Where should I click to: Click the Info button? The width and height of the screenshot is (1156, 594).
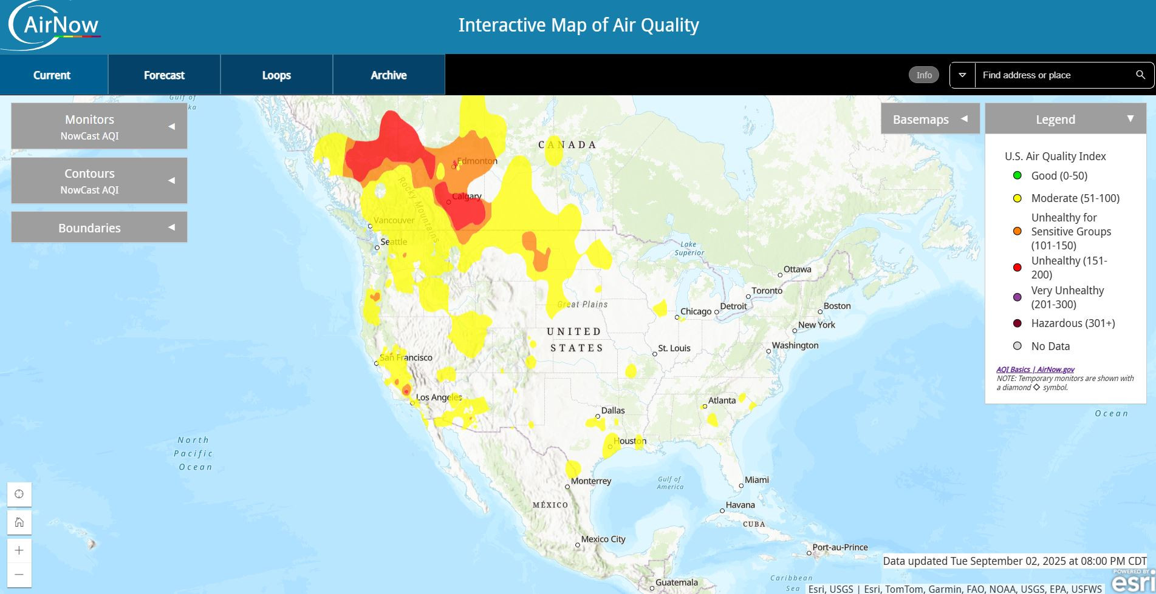[x=924, y=75]
